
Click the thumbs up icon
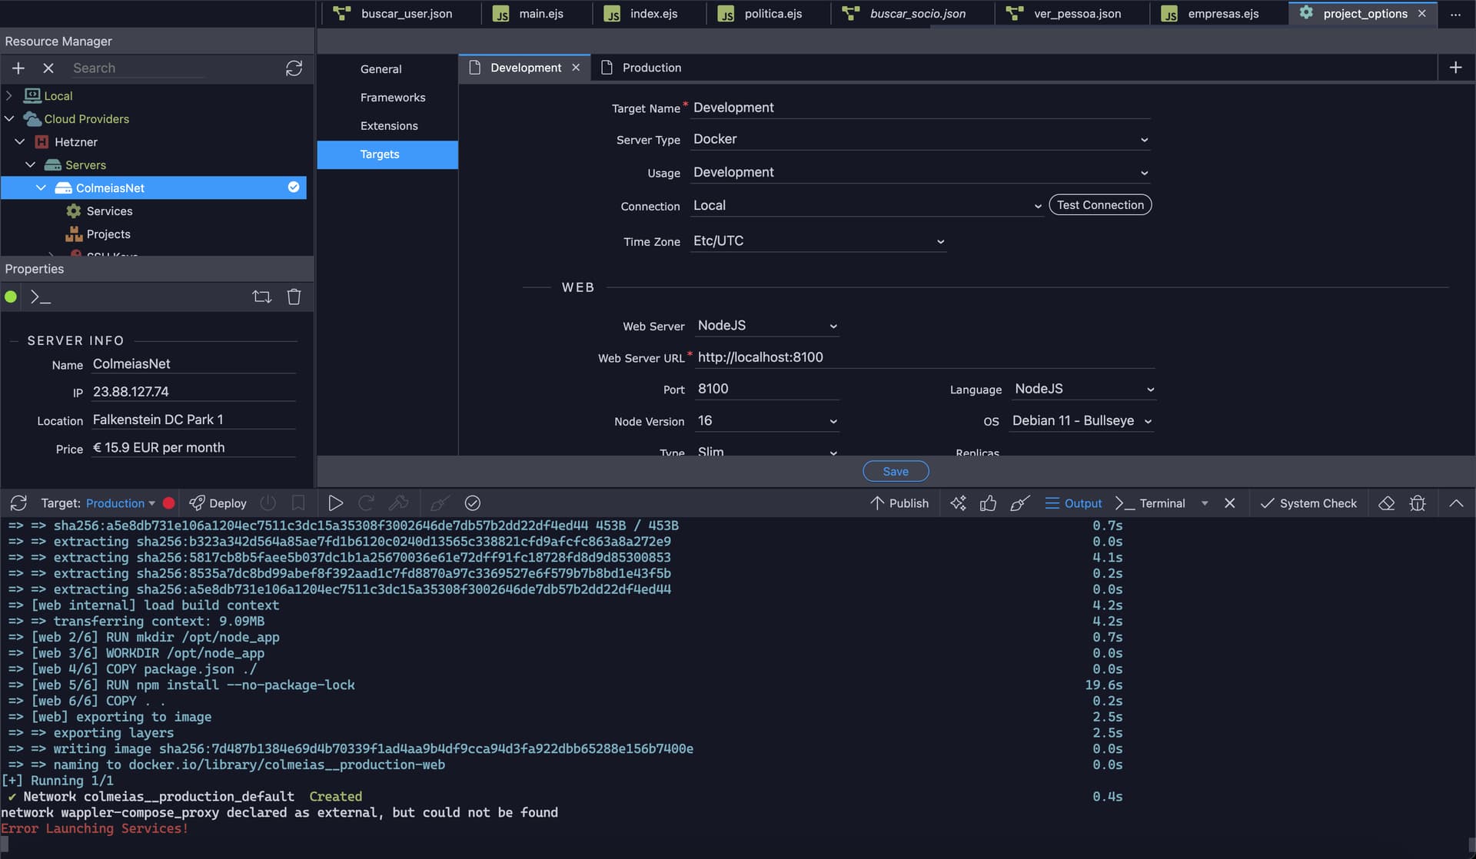click(989, 503)
